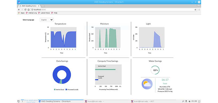Click the Processing Time (Milliseconds) axis label

[108, 89]
